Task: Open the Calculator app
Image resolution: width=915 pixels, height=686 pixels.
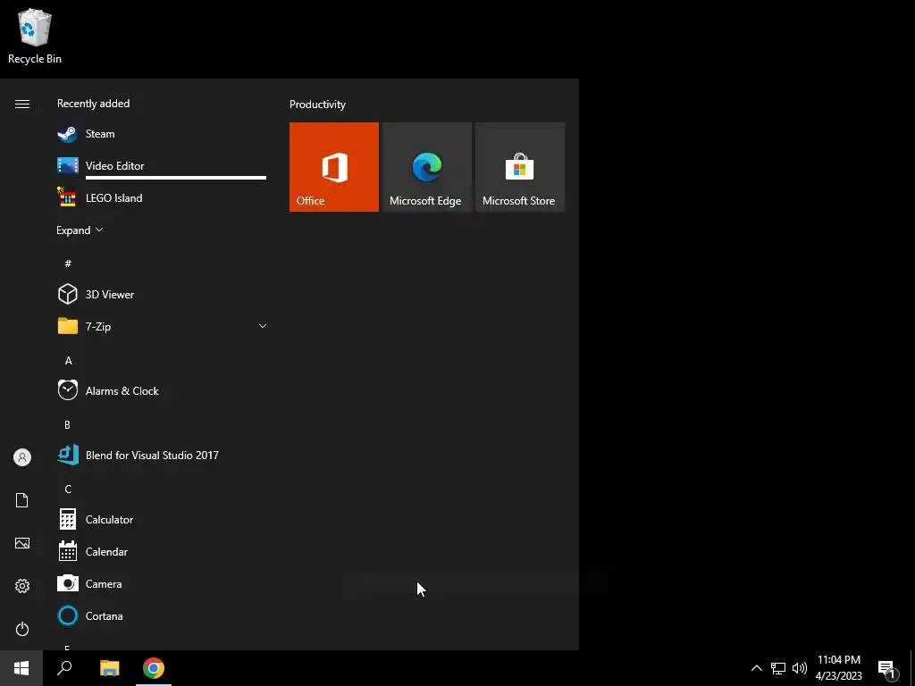Action: pyautogui.click(x=162, y=519)
